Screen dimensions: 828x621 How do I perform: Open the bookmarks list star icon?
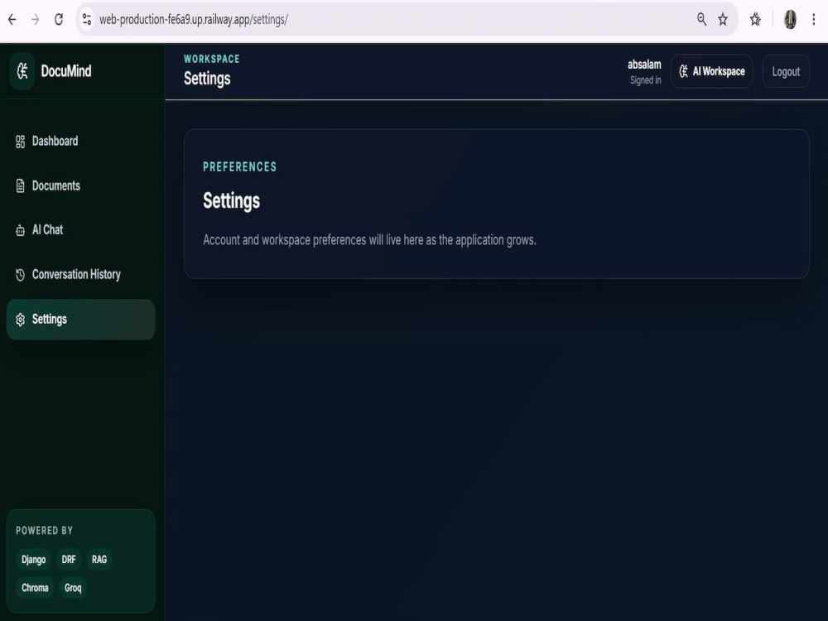[756, 20]
